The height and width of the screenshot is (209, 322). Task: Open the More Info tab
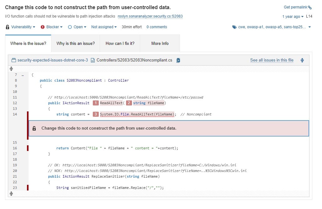[x=160, y=44]
